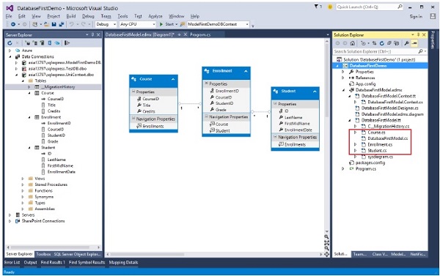
Task: Click the Solution Explorer Properties wrench icon
Action: (406, 43)
